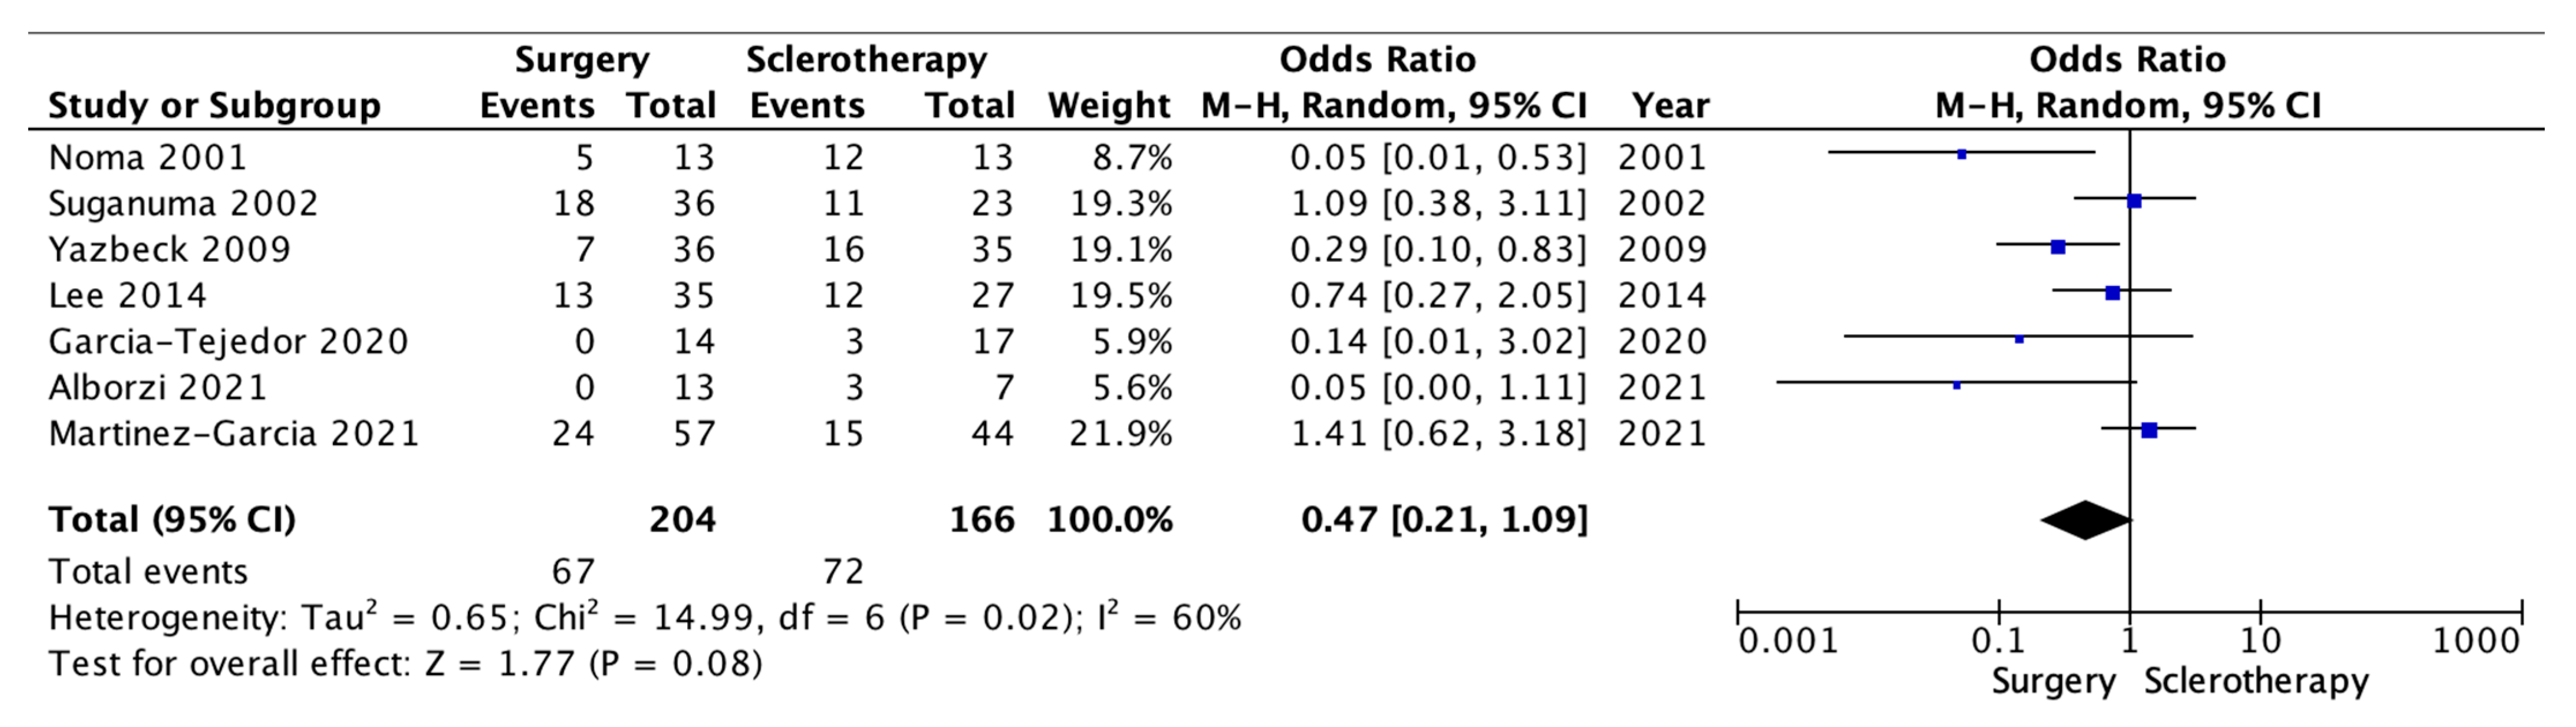Click the Noma 2001 study label
This screenshot has height=727, width=2576.
pyautogui.click(x=147, y=157)
